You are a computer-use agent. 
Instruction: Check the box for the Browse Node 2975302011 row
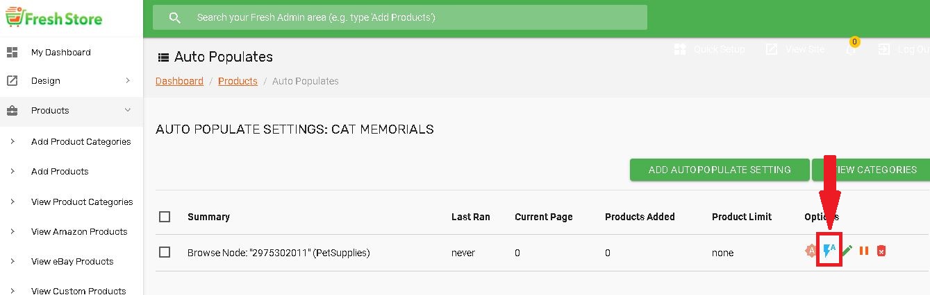click(165, 252)
